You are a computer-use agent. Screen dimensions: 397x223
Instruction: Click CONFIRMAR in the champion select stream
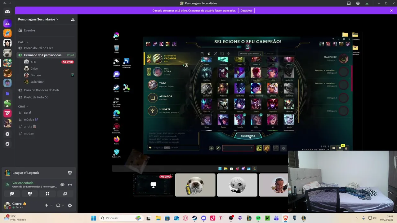point(248,136)
